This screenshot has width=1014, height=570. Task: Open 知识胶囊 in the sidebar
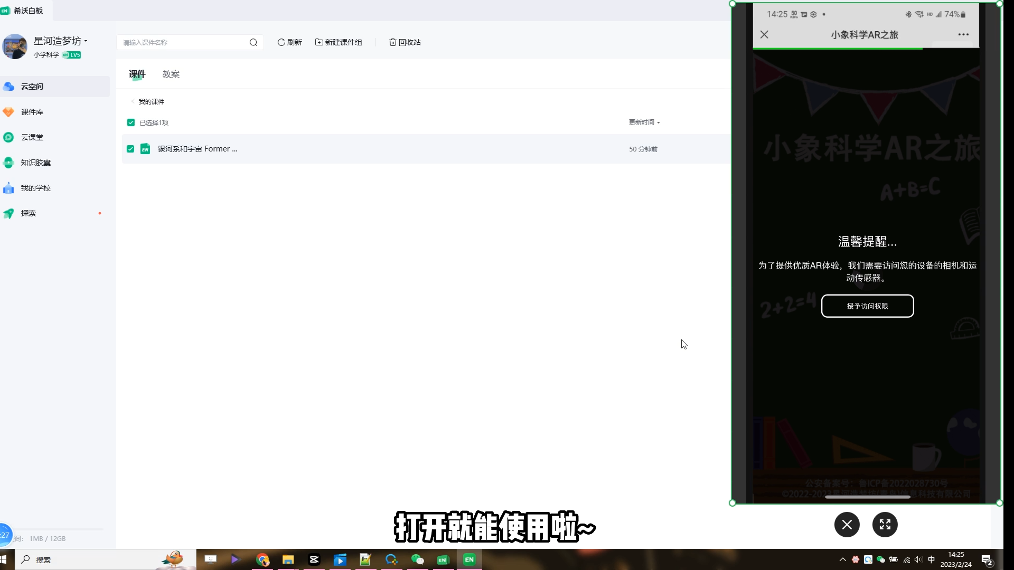click(35, 163)
